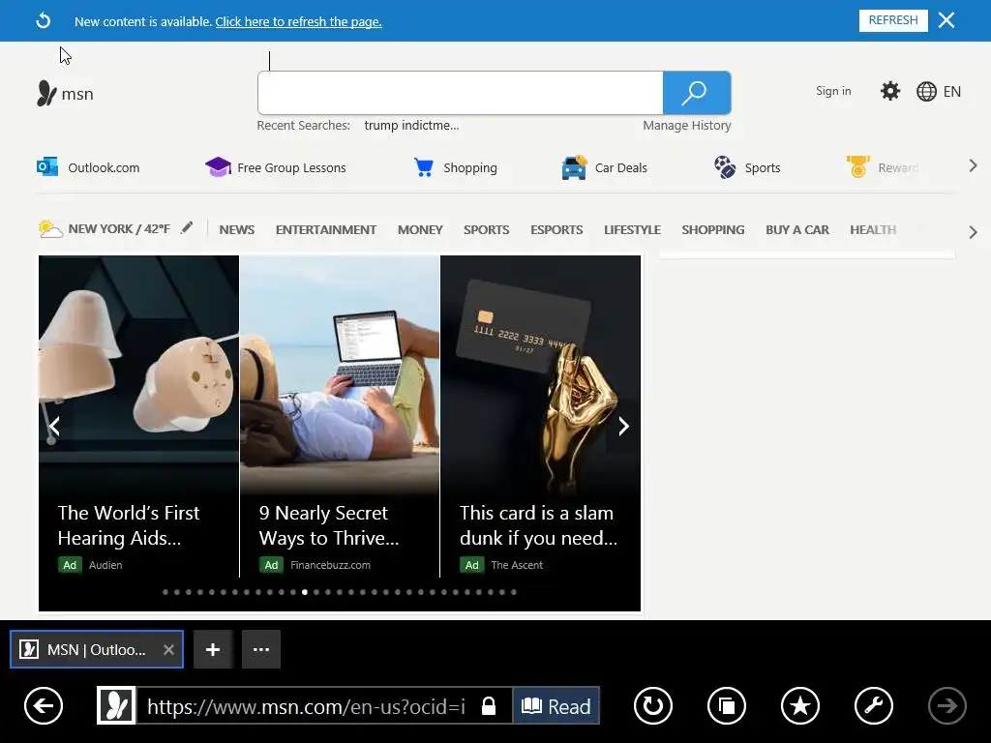Click the 'Click here to refresh the page' link

coord(298,21)
